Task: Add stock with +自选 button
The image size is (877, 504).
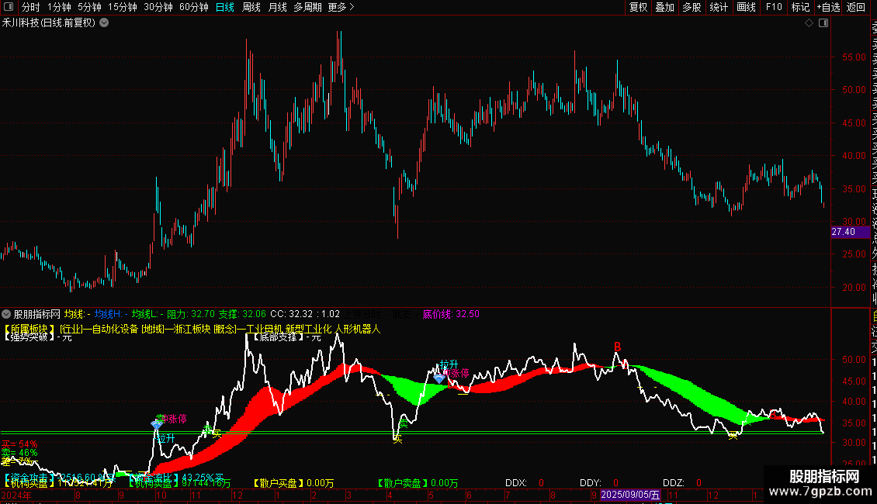Action: pos(828,7)
